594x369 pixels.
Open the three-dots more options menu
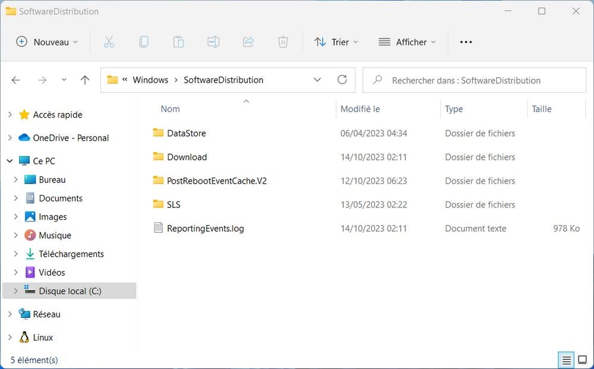tap(466, 42)
